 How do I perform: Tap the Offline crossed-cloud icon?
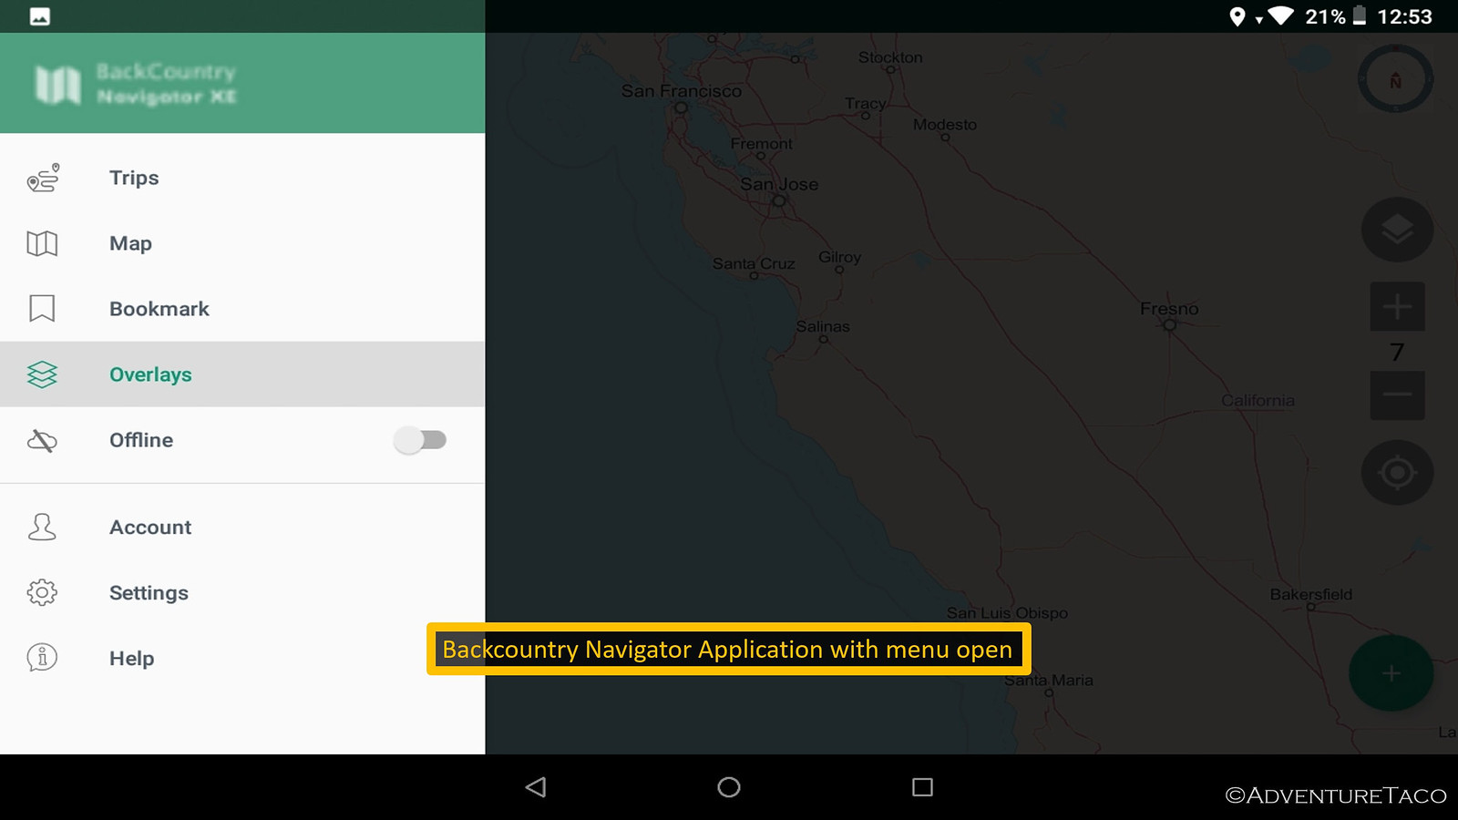pos(42,441)
